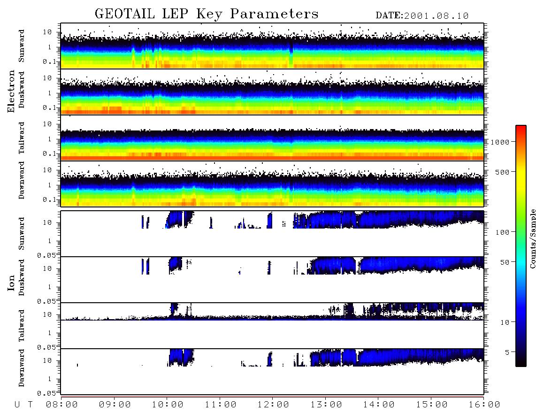
Task: Click the Ion 'Duskward' panel label
Action: point(21,277)
